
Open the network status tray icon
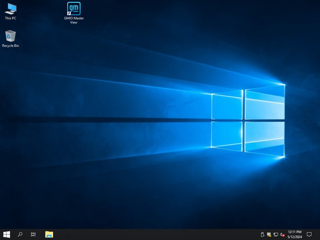click(275, 235)
